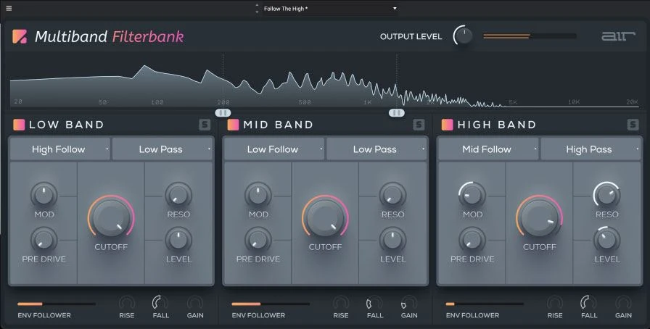The width and height of the screenshot is (650, 329).
Task: Adjust the Output Level knob
Action: [464, 36]
